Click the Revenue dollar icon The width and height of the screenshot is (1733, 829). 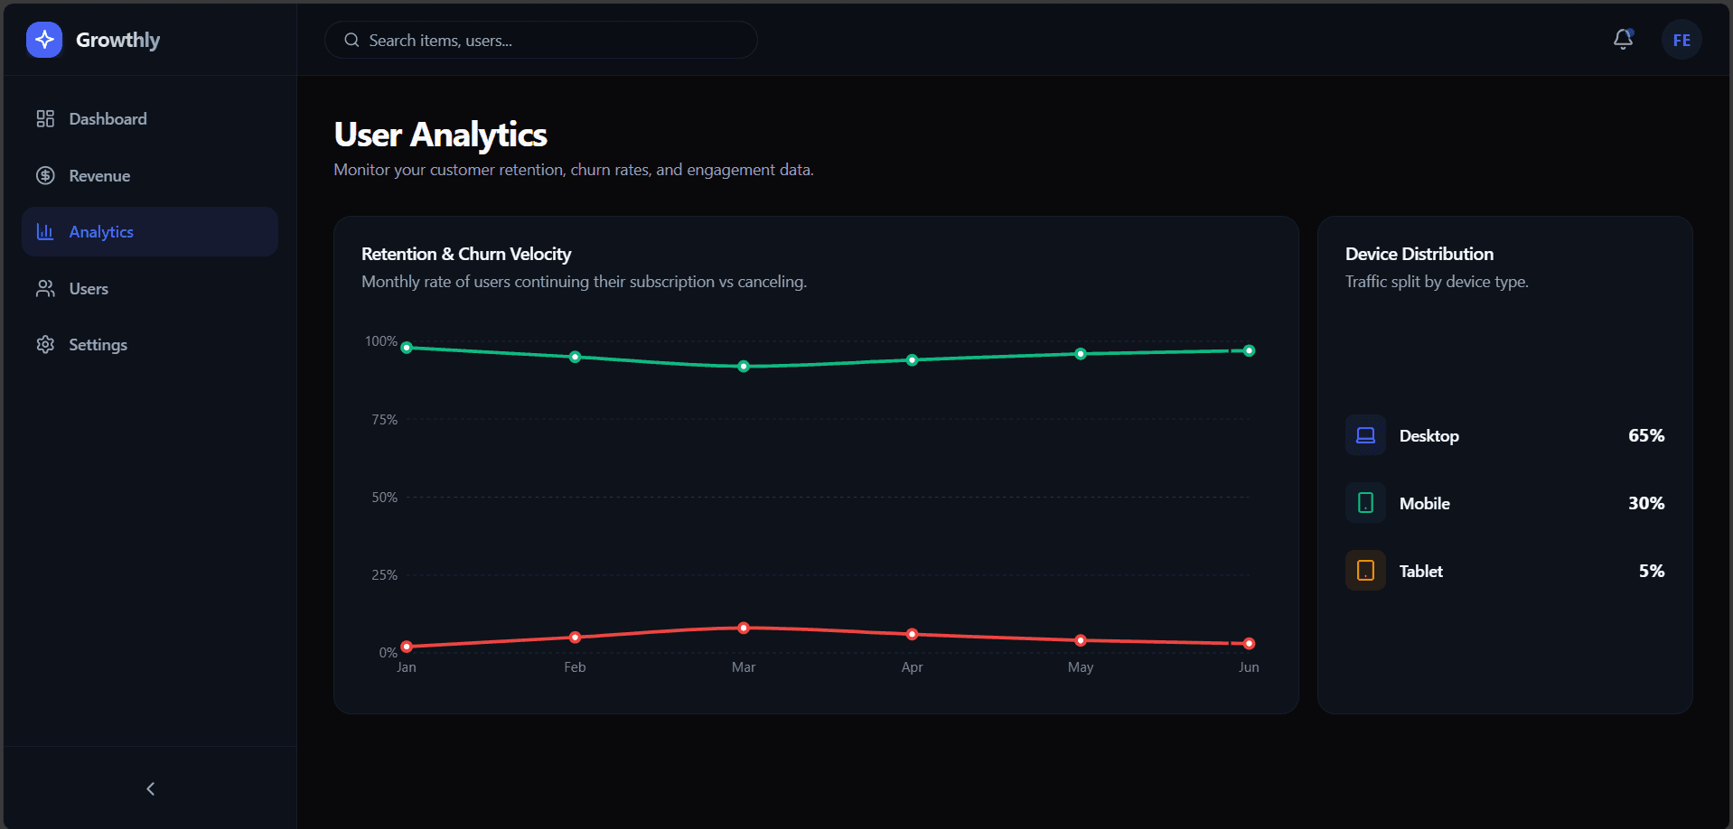coord(45,176)
